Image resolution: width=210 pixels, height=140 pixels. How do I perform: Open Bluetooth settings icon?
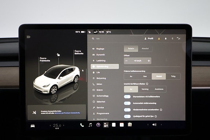point(172,38)
